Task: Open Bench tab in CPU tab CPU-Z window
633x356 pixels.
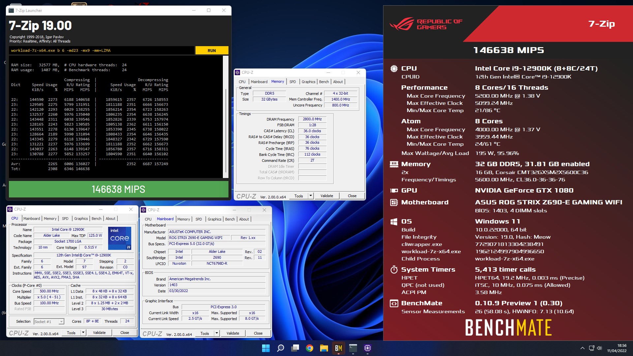Action: tap(96, 219)
